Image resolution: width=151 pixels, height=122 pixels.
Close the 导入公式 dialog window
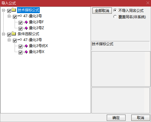[x=148, y=3]
